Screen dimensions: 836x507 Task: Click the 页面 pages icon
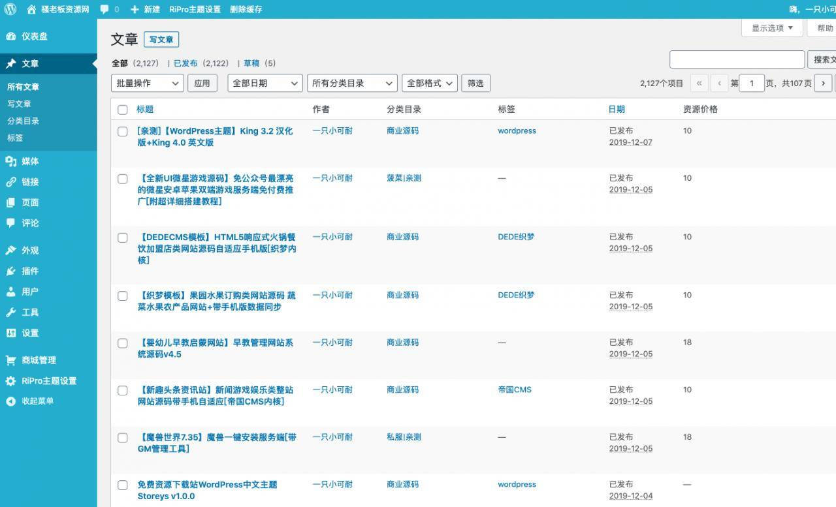click(11, 202)
